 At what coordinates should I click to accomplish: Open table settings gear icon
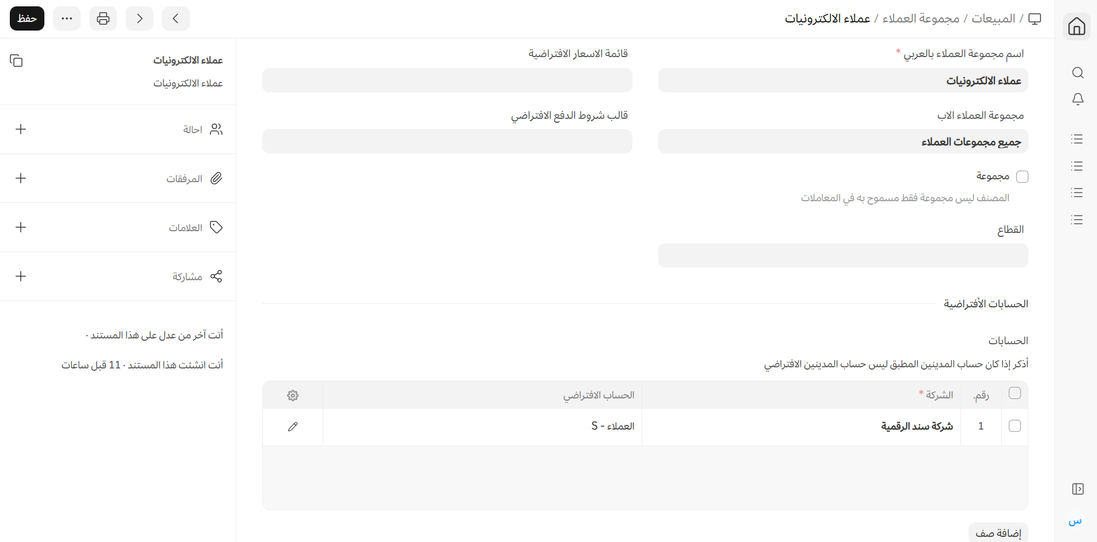point(293,396)
